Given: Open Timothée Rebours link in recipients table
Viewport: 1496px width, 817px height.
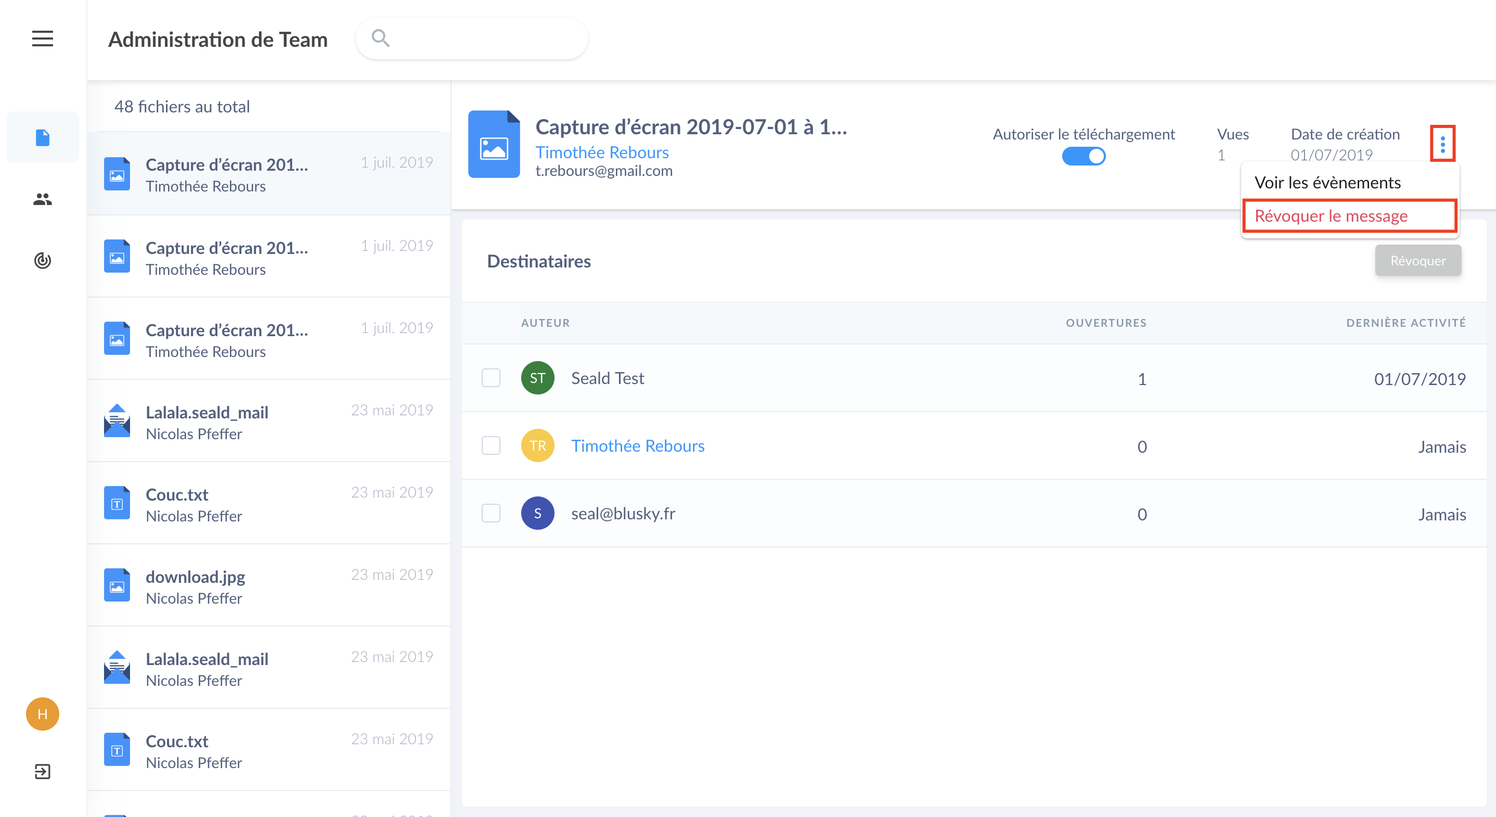Looking at the screenshot, I should (638, 445).
